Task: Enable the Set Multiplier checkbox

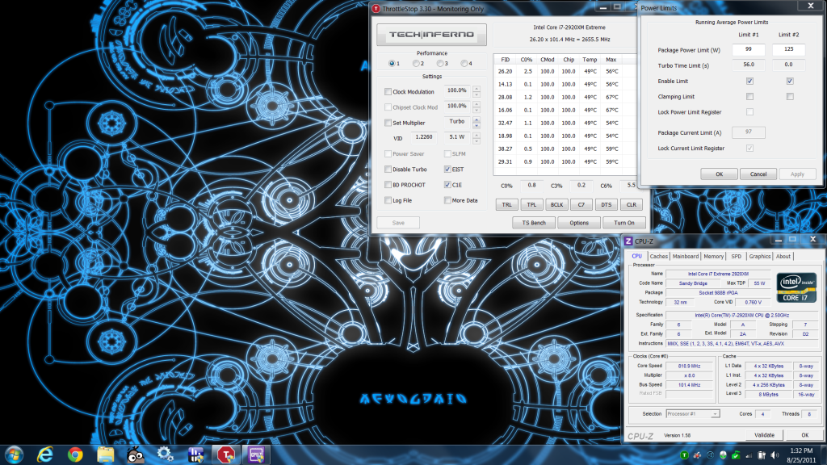Action: [388, 123]
